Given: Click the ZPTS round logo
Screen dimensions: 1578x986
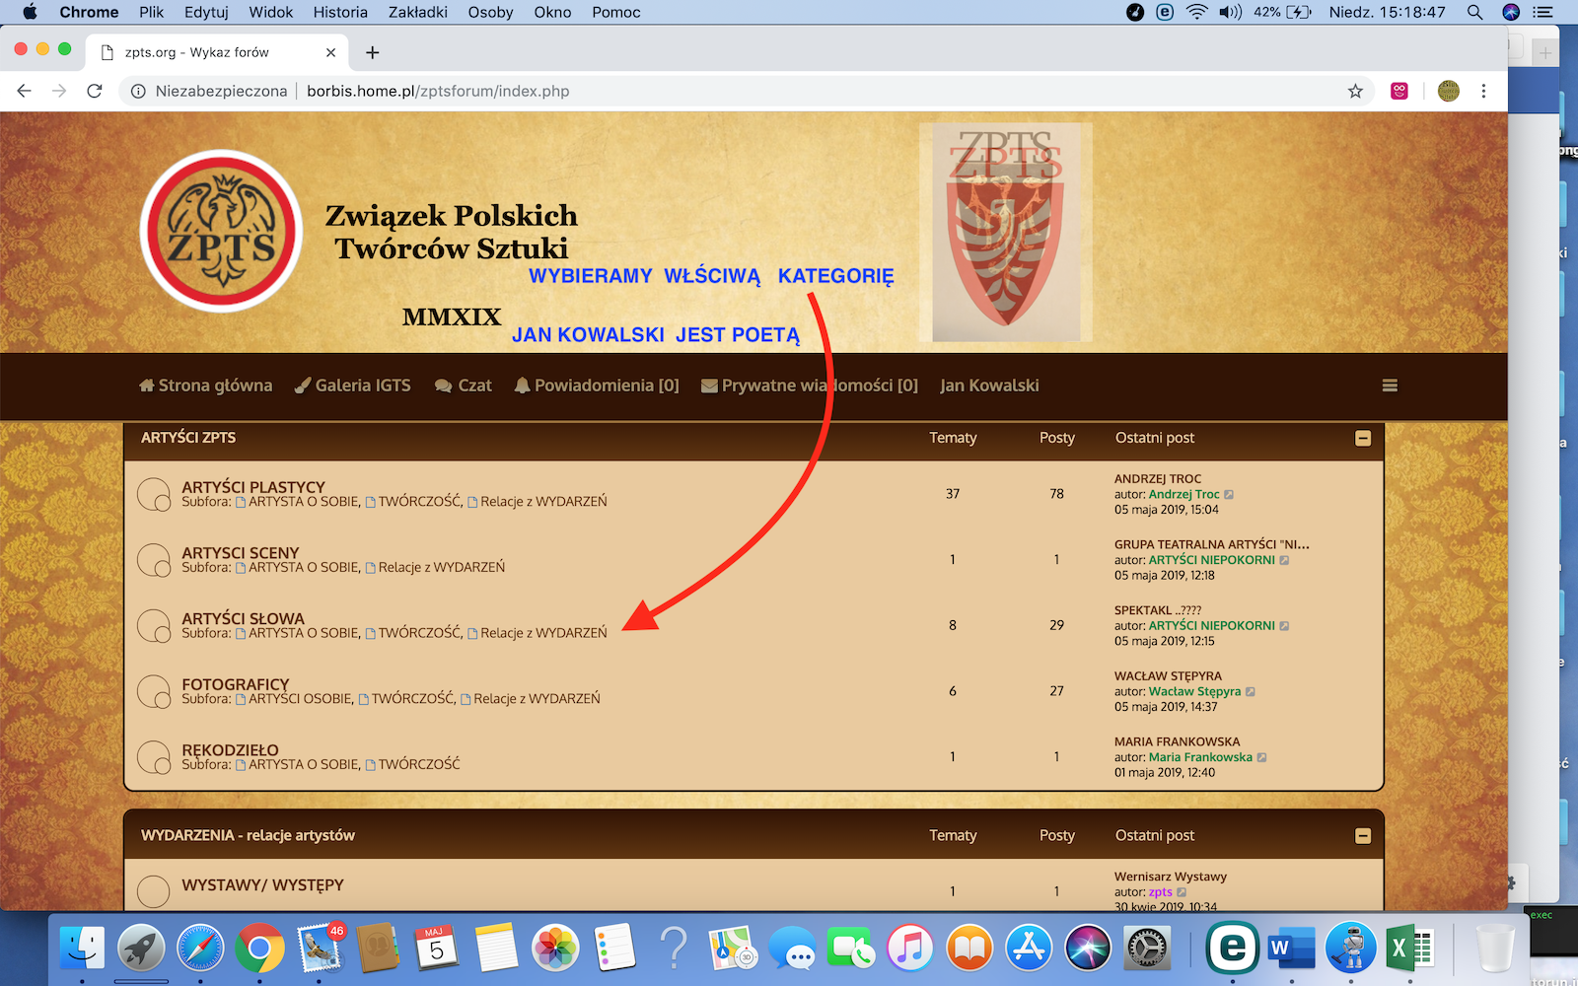Looking at the screenshot, I should [x=222, y=232].
